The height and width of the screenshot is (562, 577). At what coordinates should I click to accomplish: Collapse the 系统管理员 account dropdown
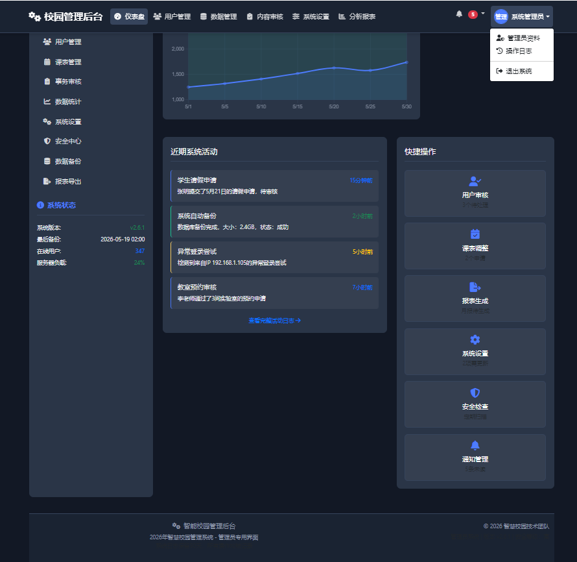[x=522, y=17]
